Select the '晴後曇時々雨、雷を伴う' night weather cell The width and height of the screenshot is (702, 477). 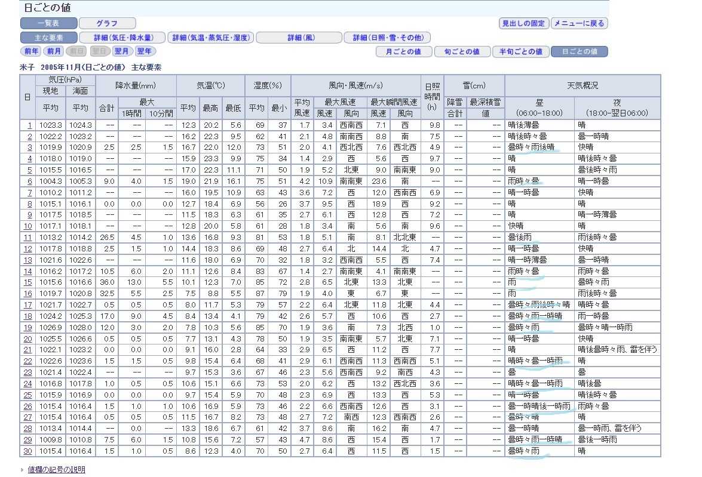click(x=617, y=350)
